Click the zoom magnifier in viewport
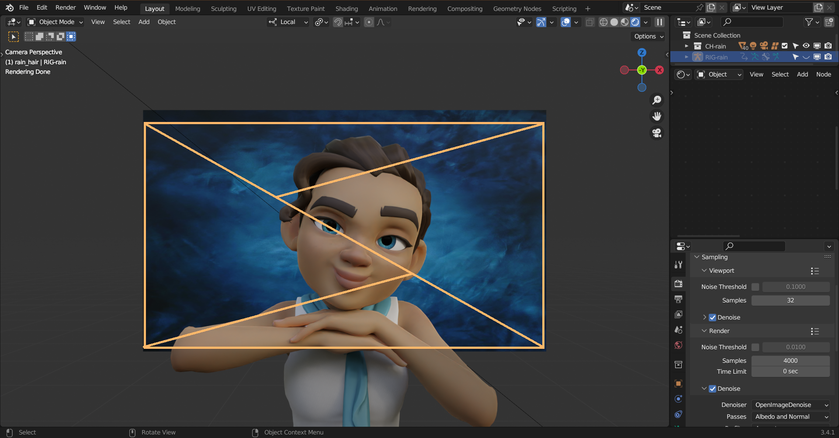Screen dimensions: 839x438 click(657, 100)
